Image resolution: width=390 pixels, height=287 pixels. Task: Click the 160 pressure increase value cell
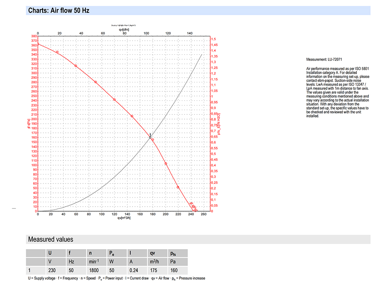point(175,270)
